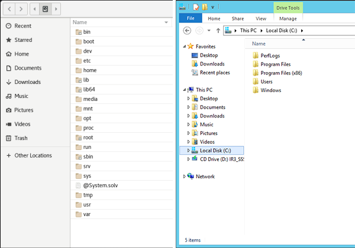Collapse the Favorites group in the navigation pane
Image resolution: width=355 pixels, height=248 pixels.
coord(185,47)
